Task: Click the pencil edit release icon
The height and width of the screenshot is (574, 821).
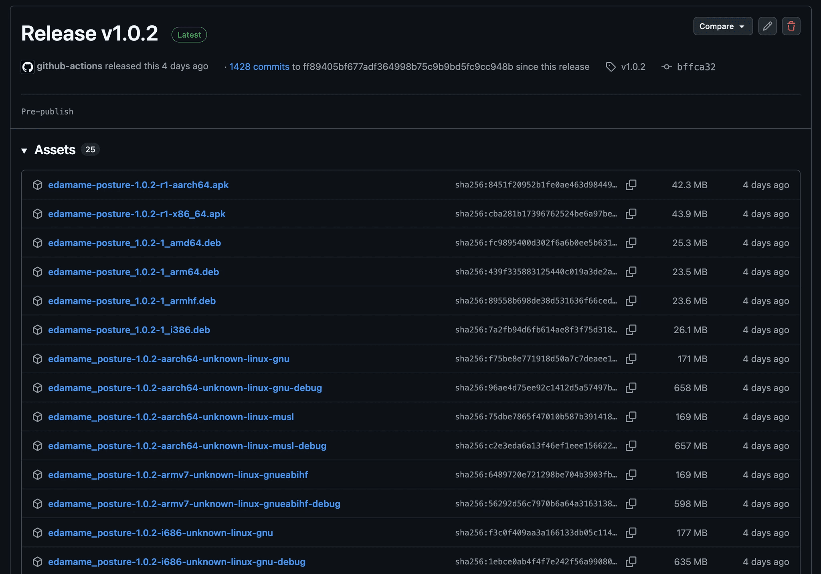Action: point(767,26)
